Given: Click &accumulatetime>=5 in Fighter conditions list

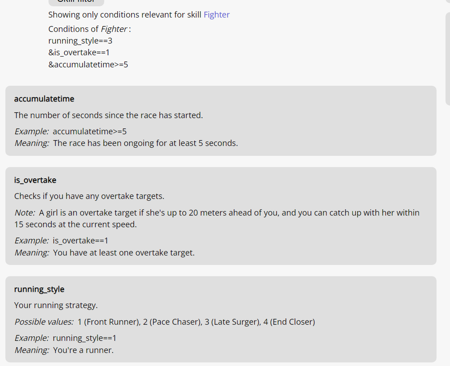Looking at the screenshot, I should [88, 65].
